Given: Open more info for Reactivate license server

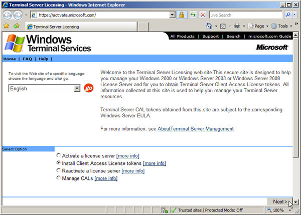Looking at the screenshot, I should point(133,171).
